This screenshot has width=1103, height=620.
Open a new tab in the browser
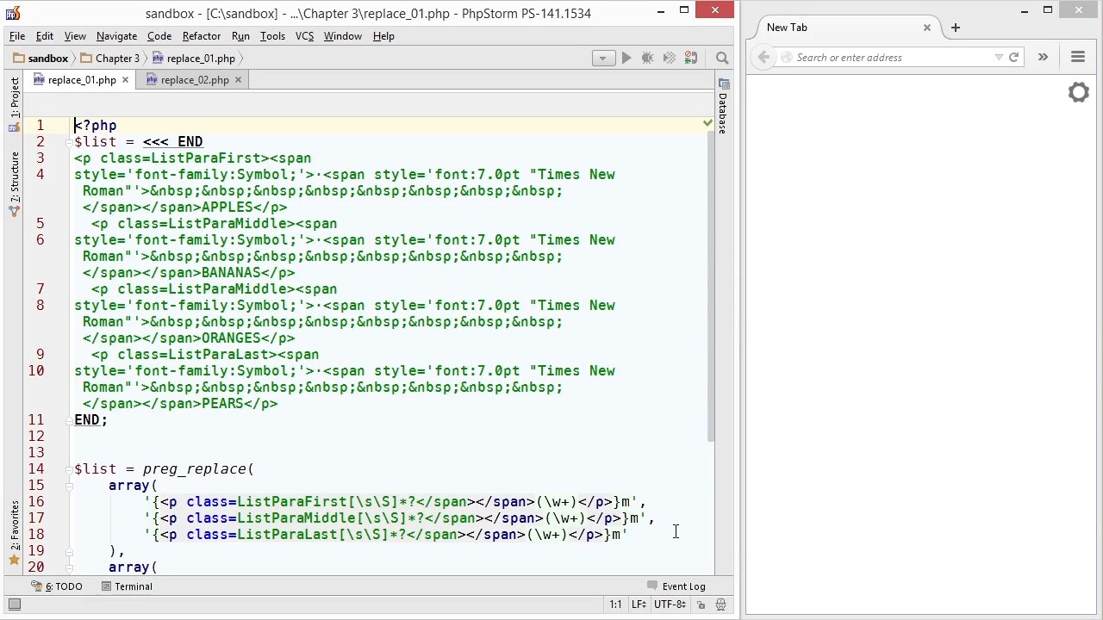(955, 28)
